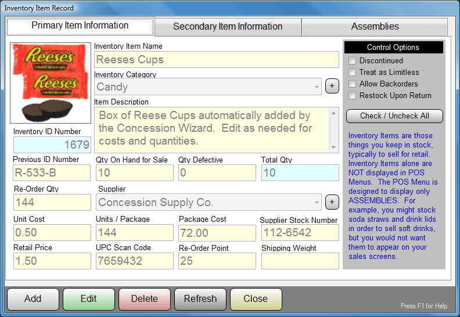Expand the Supplier dropdown list
This screenshot has height=317, width=460.
click(209, 202)
